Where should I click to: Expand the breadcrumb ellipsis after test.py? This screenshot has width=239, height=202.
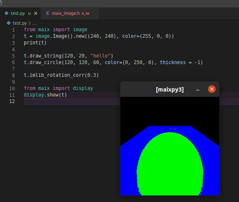(35, 23)
